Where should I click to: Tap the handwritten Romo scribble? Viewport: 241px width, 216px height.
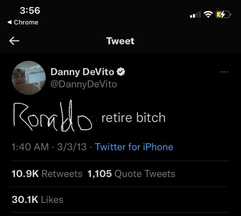click(53, 116)
